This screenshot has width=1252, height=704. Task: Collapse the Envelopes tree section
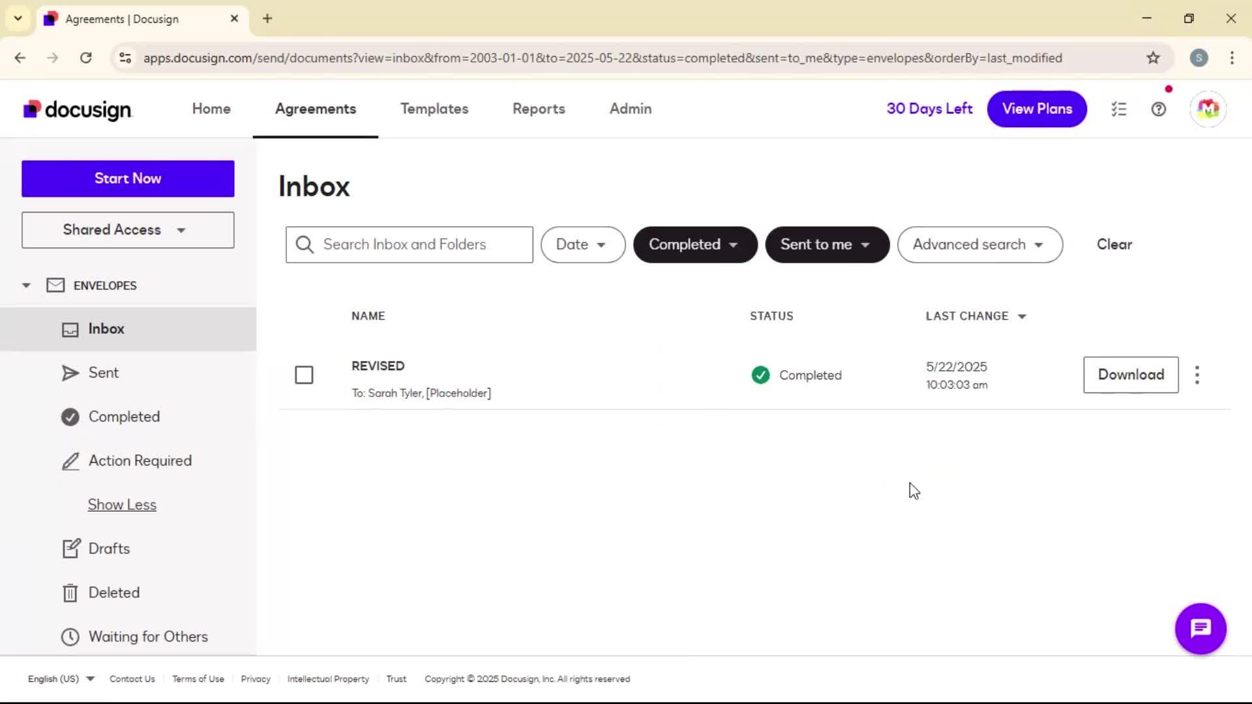(26, 286)
